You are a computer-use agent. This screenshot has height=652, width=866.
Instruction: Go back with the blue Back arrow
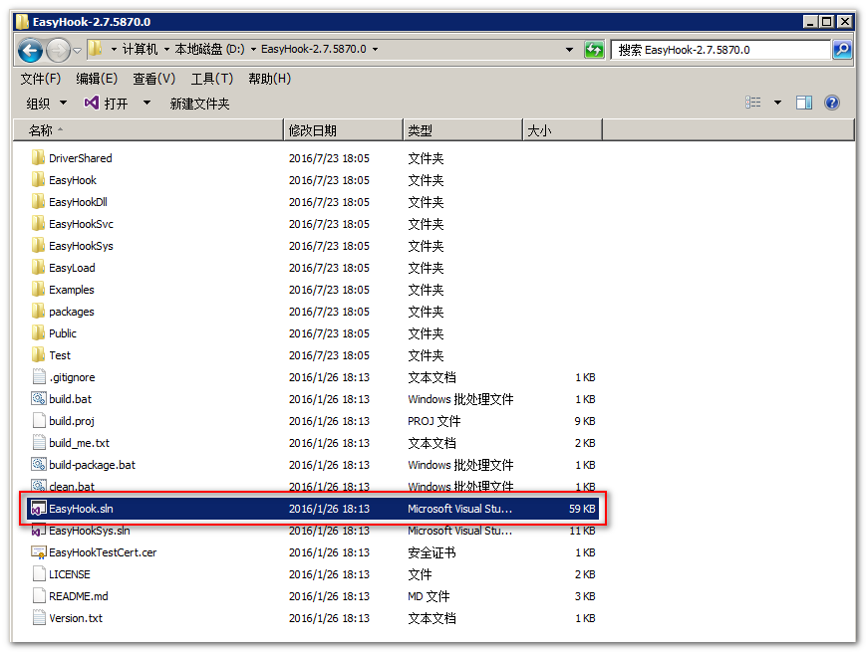30,50
